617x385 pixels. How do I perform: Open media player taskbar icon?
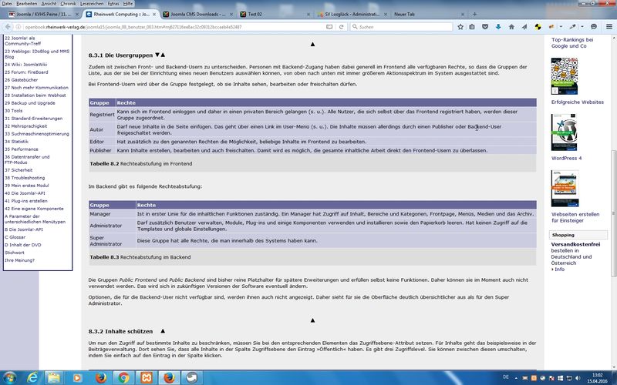77,377
